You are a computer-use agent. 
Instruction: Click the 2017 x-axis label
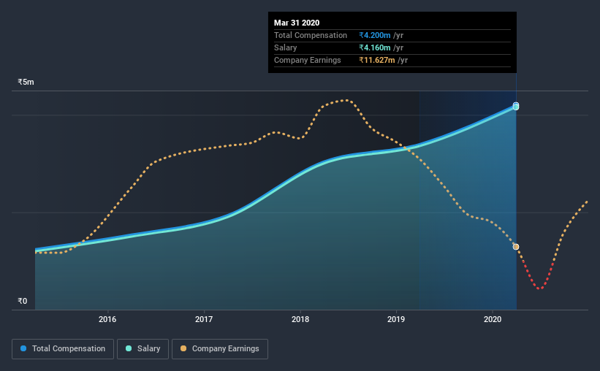[x=204, y=319]
